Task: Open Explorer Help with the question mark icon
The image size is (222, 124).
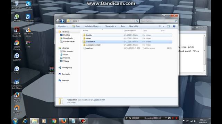Action: [x=174, y=26]
